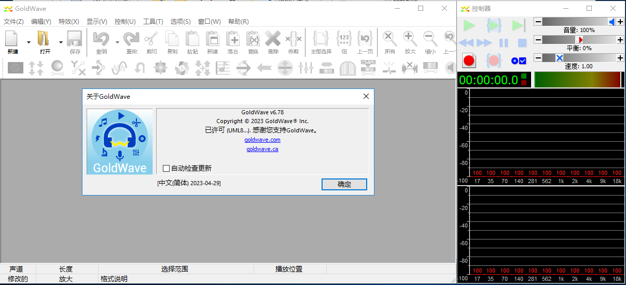Click the 速度 speed slider
This screenshot has height=285, width=626.
579,58
